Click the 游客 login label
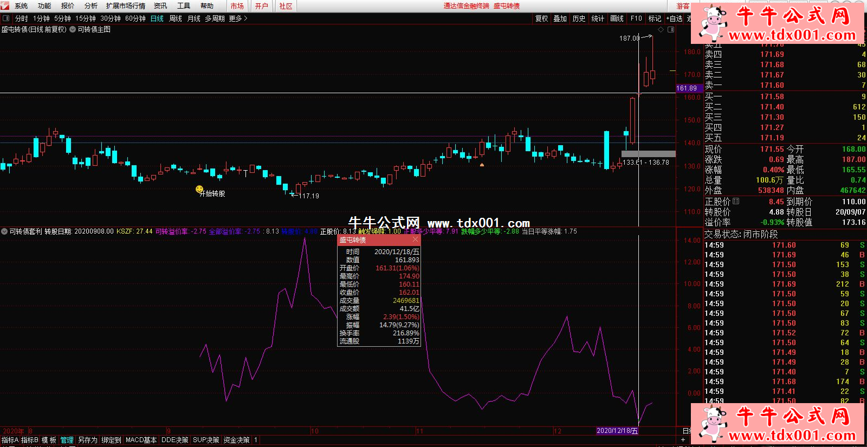The image size is (867, 447). [x=683, y=6]
